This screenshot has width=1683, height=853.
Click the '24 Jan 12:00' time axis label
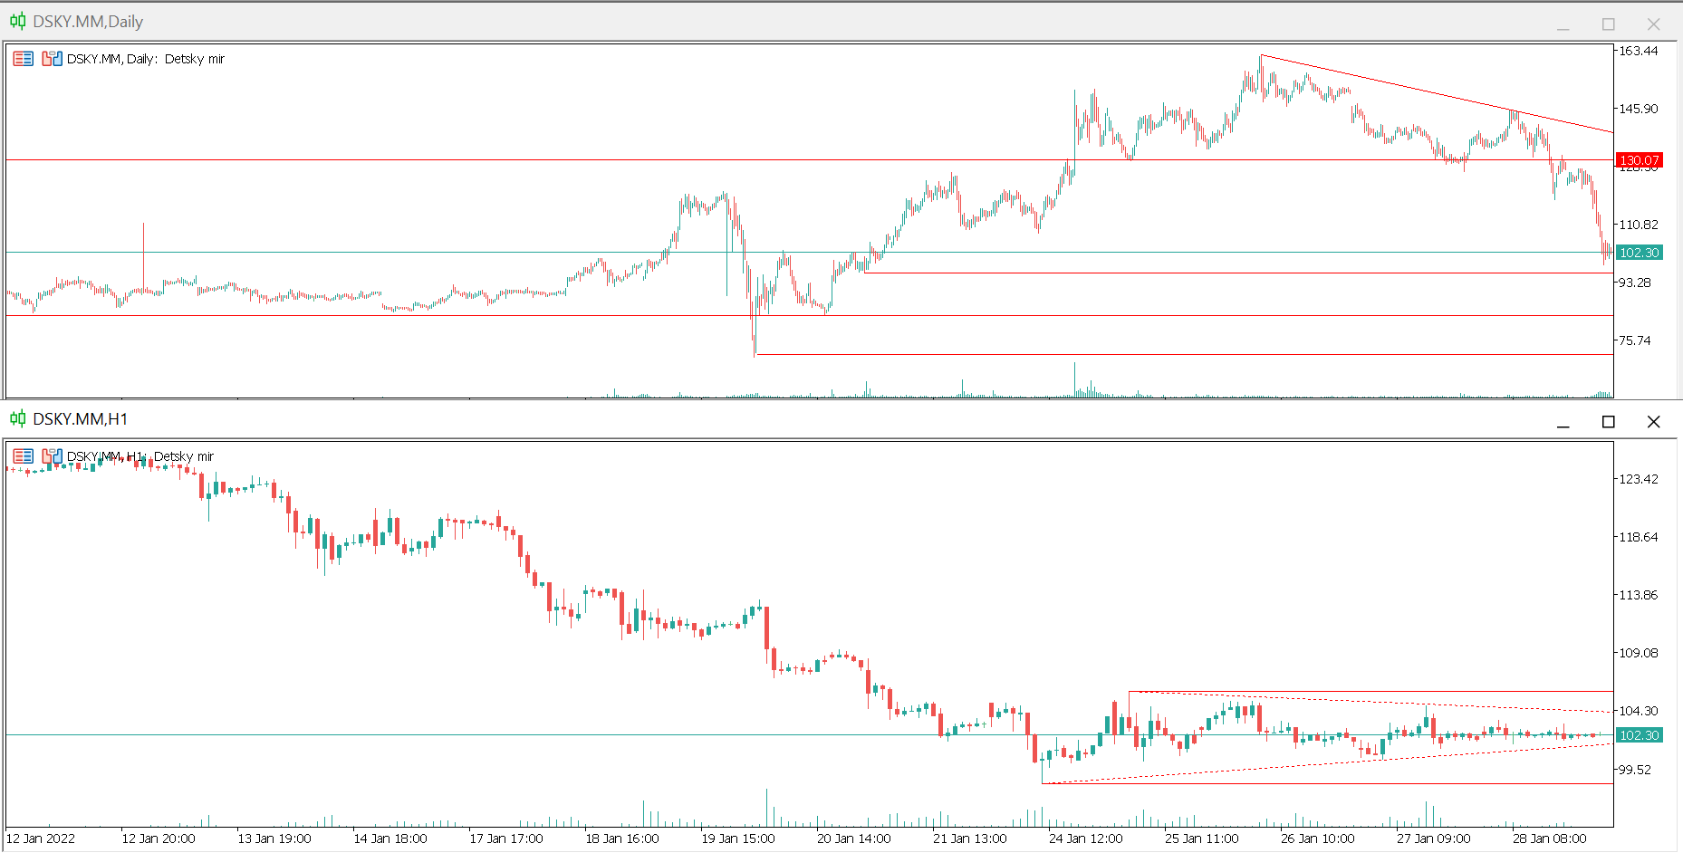pyautogui.click(x=1086, y=839)
